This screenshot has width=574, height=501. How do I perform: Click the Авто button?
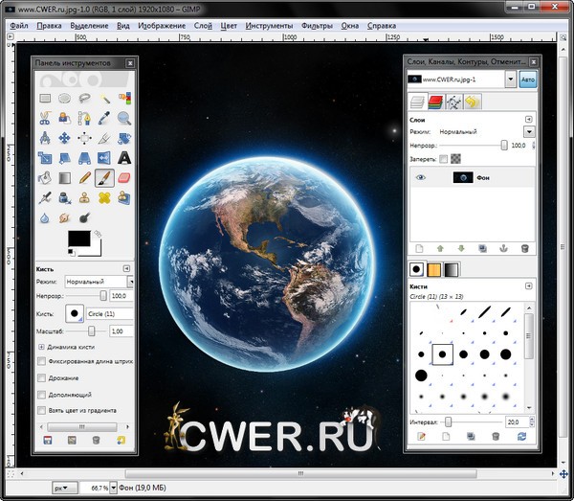(x=528, y=80)
